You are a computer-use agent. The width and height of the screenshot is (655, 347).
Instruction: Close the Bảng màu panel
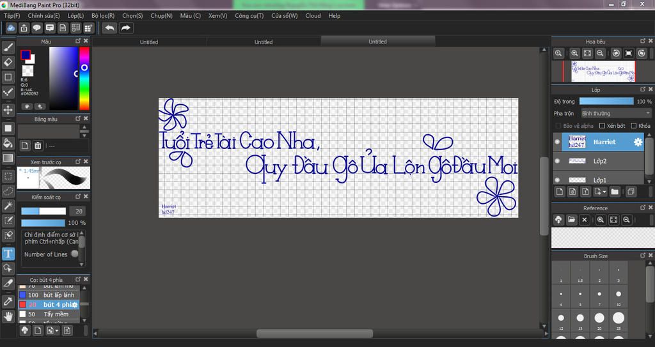[86, 119]
